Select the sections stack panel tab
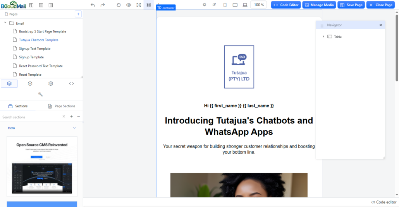 point(9,83)
